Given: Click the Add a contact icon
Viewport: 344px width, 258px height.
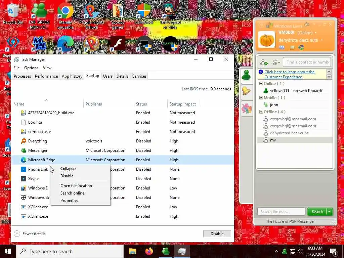Looking at the screenshot, I should (264, 62).
